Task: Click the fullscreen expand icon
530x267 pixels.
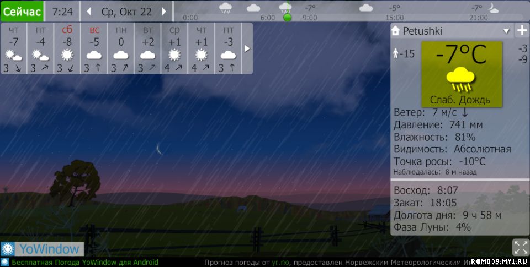Action: coord(521,247)
